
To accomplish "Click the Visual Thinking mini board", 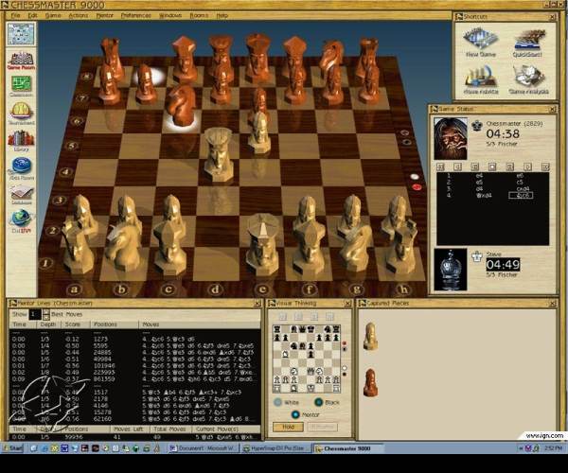I will (307, 359).
